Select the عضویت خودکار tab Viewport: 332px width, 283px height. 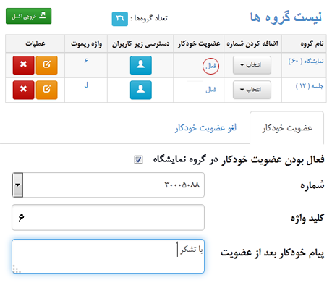(287, 128)
